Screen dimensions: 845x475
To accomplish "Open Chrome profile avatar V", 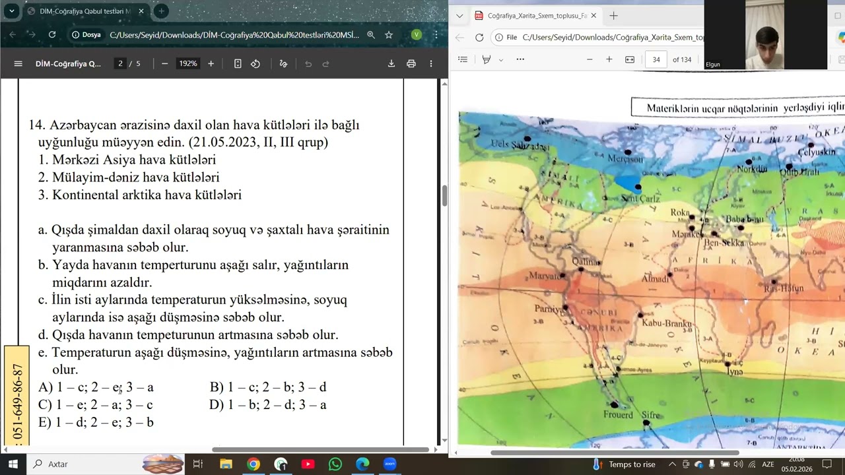I will [416, 35].
